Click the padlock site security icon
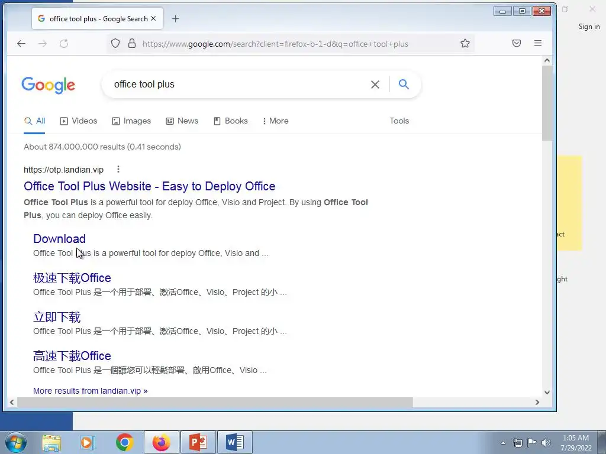 [x=132, y=43]
